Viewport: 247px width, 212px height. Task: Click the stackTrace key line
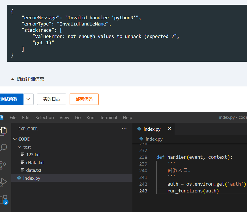click(x=42, y=30)
